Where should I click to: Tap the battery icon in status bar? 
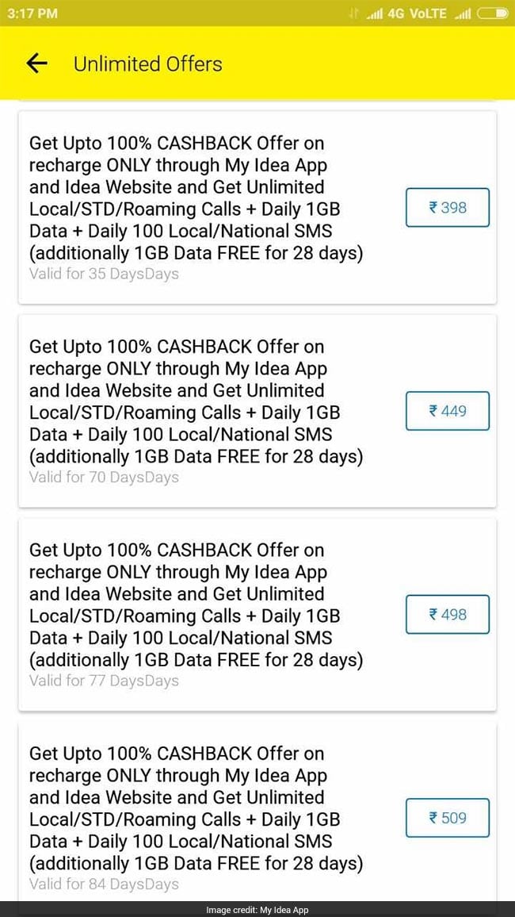tap(494, 13)
